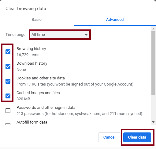This screenshot has width=156, height=149.
Task: Cancel the clear browsing data dialog
Action: [x=110, y=137]
